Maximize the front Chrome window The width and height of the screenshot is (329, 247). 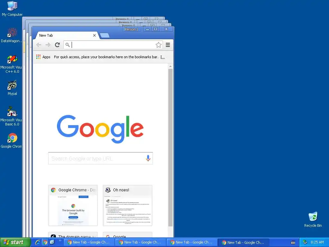pyautogui.click(x=156, y=29)
